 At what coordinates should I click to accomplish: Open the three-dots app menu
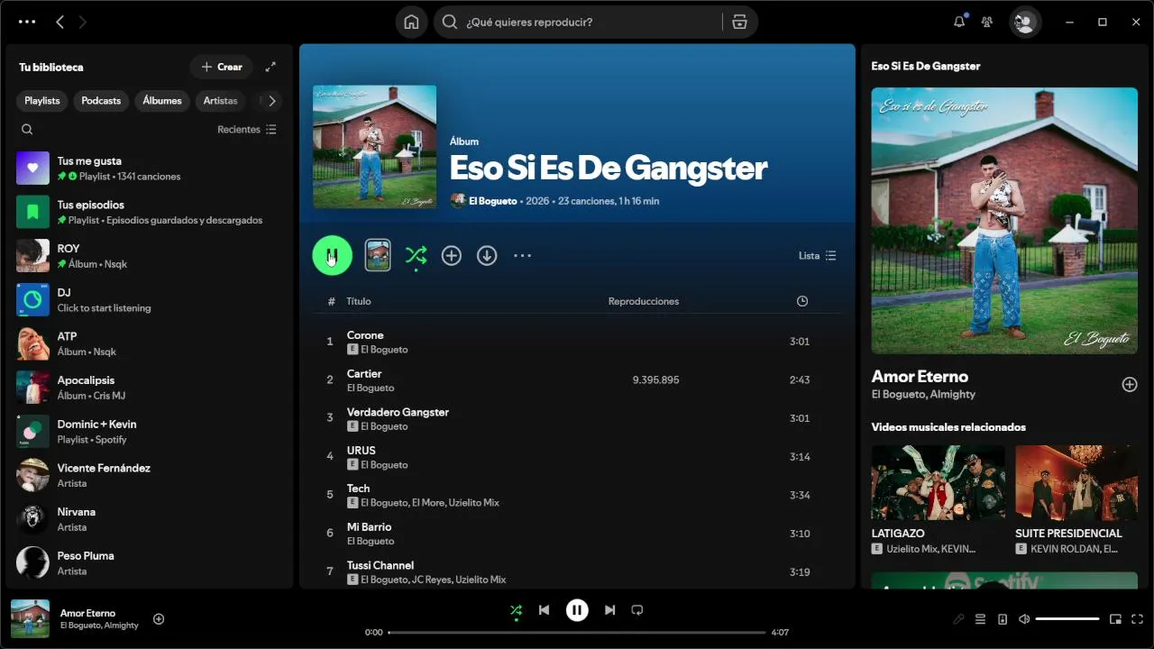(27, 22)
